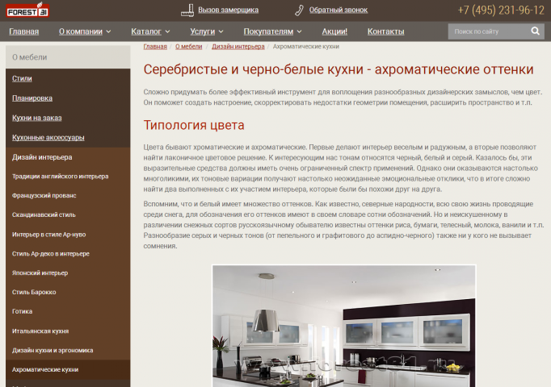Open Французский прованс sidebar item

[x=44, y=196]
